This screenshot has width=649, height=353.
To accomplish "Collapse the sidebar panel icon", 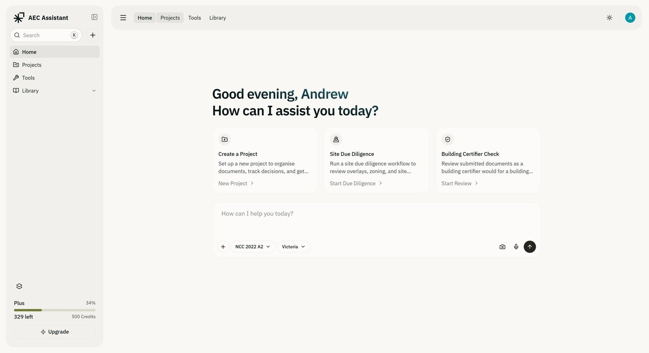I will [94, 17].
